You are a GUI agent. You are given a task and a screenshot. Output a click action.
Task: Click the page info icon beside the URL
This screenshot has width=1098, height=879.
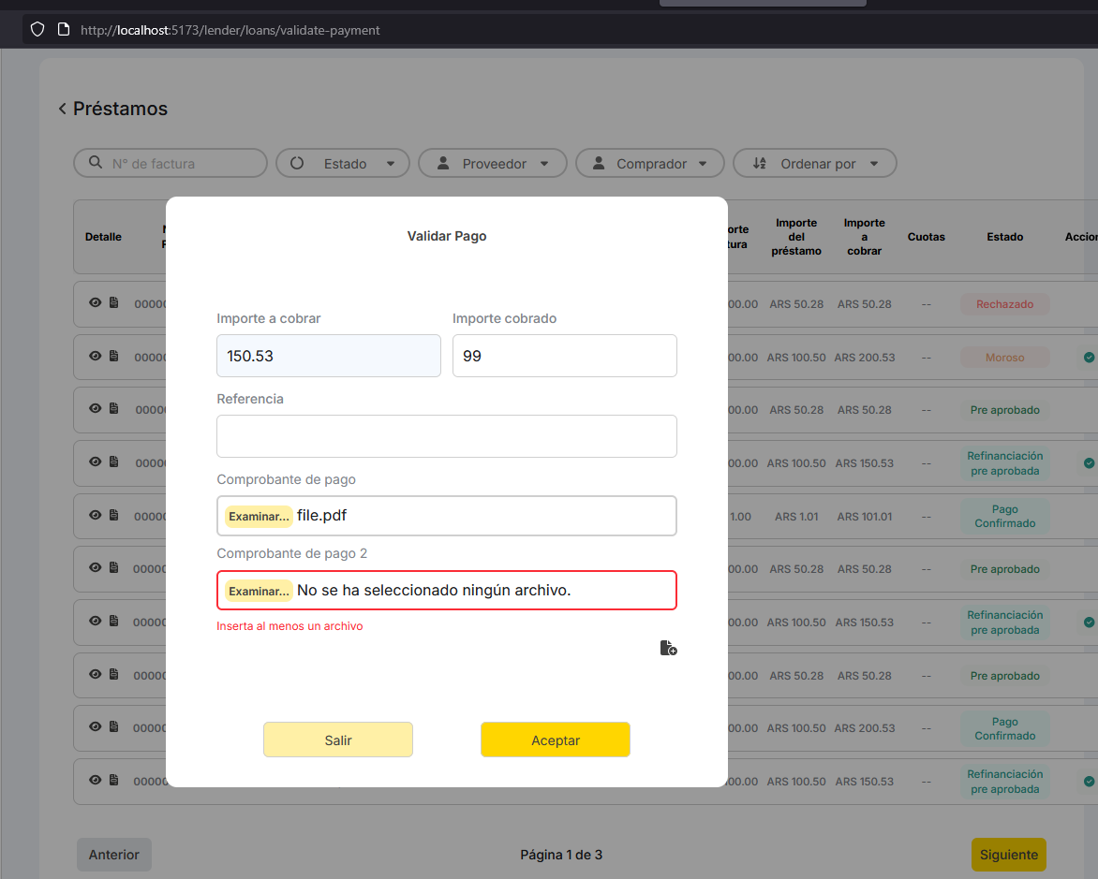pyautogui.click(x=64, y=30)
